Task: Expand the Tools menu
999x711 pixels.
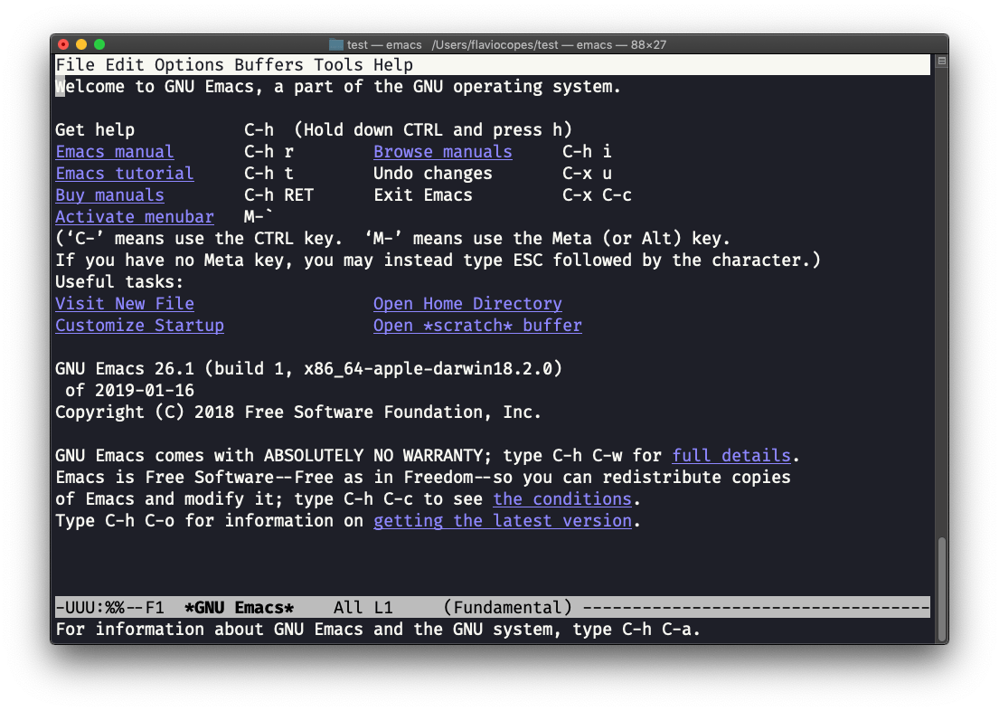Action: [339, 65]
